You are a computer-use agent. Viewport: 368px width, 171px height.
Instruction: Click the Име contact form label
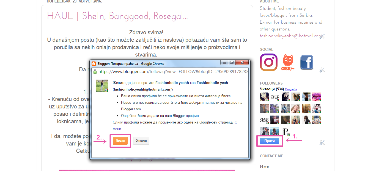pos(264,167)
